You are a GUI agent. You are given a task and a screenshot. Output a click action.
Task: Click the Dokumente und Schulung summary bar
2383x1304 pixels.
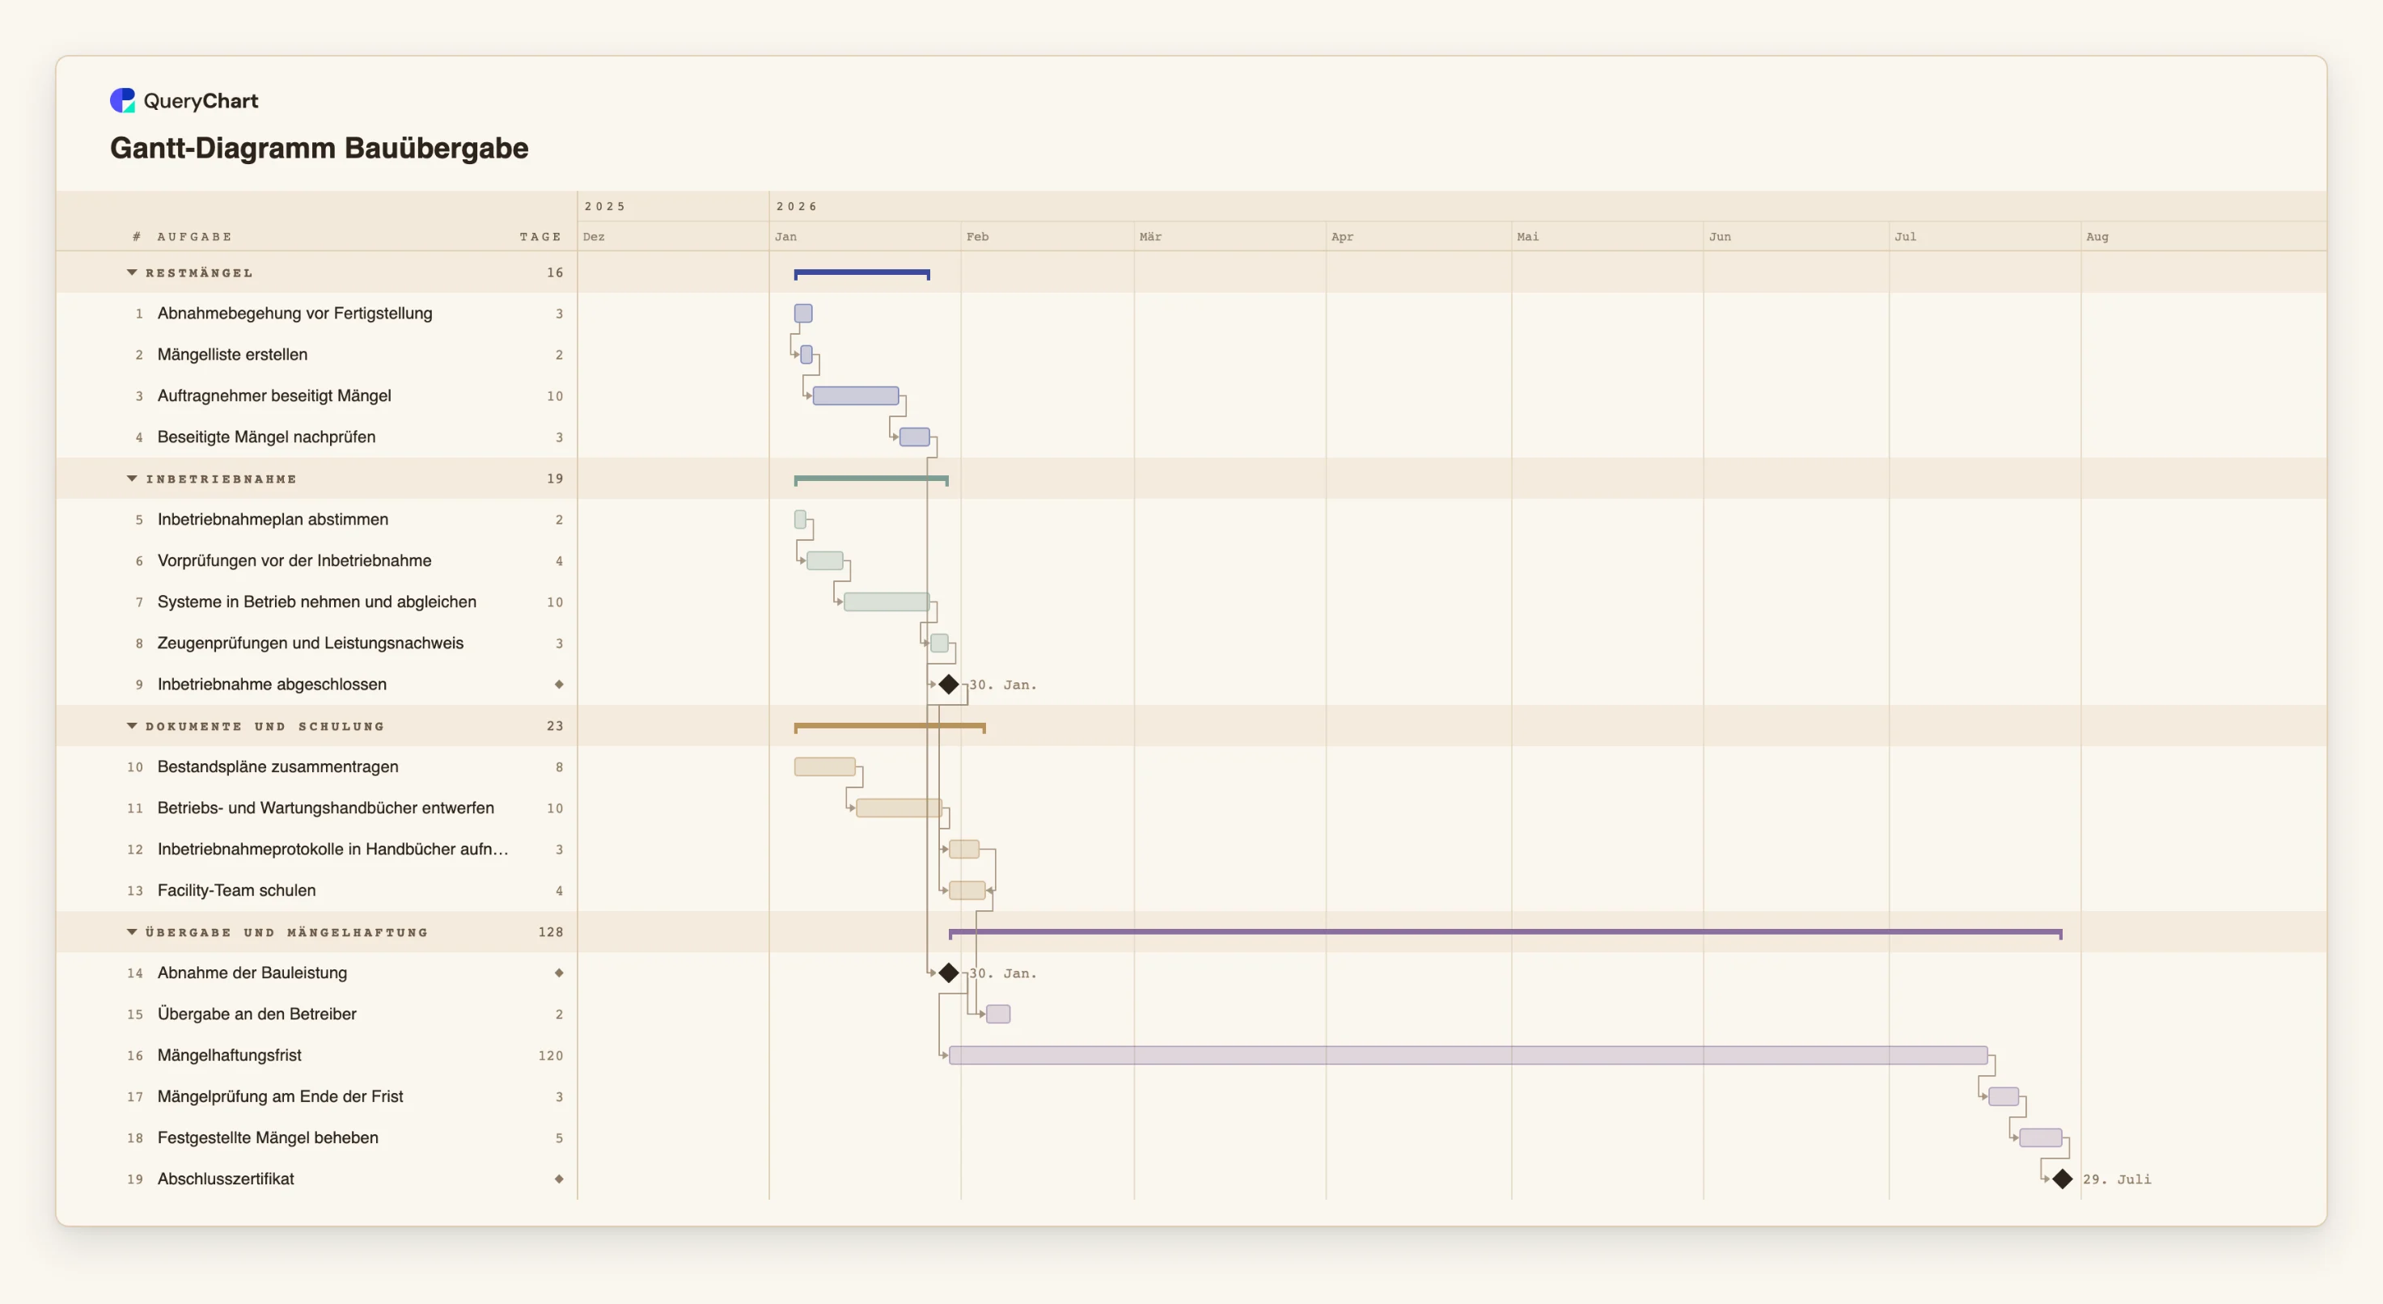tap(890, 727)
